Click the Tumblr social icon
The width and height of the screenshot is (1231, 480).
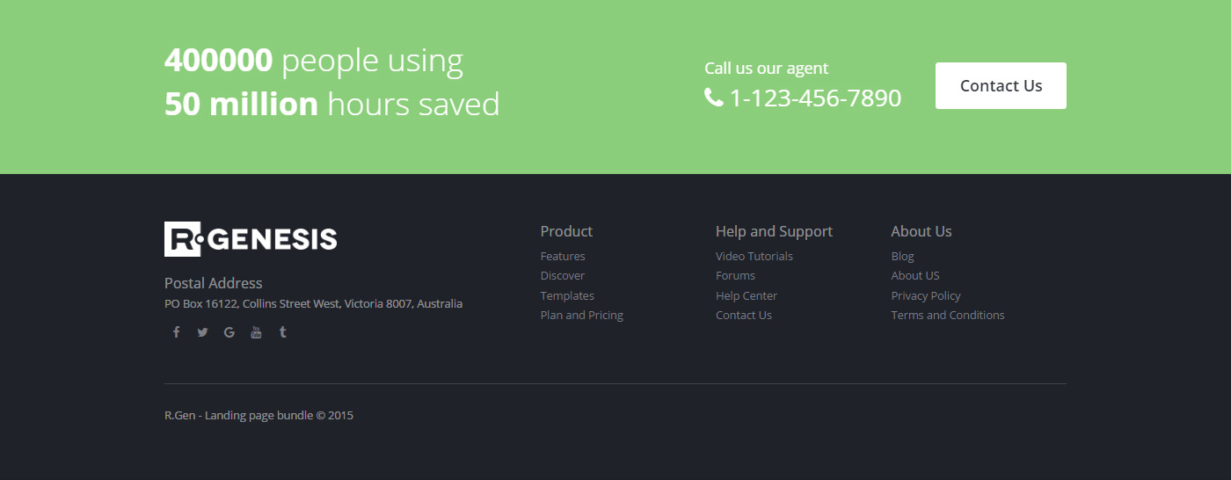[282, 332]
